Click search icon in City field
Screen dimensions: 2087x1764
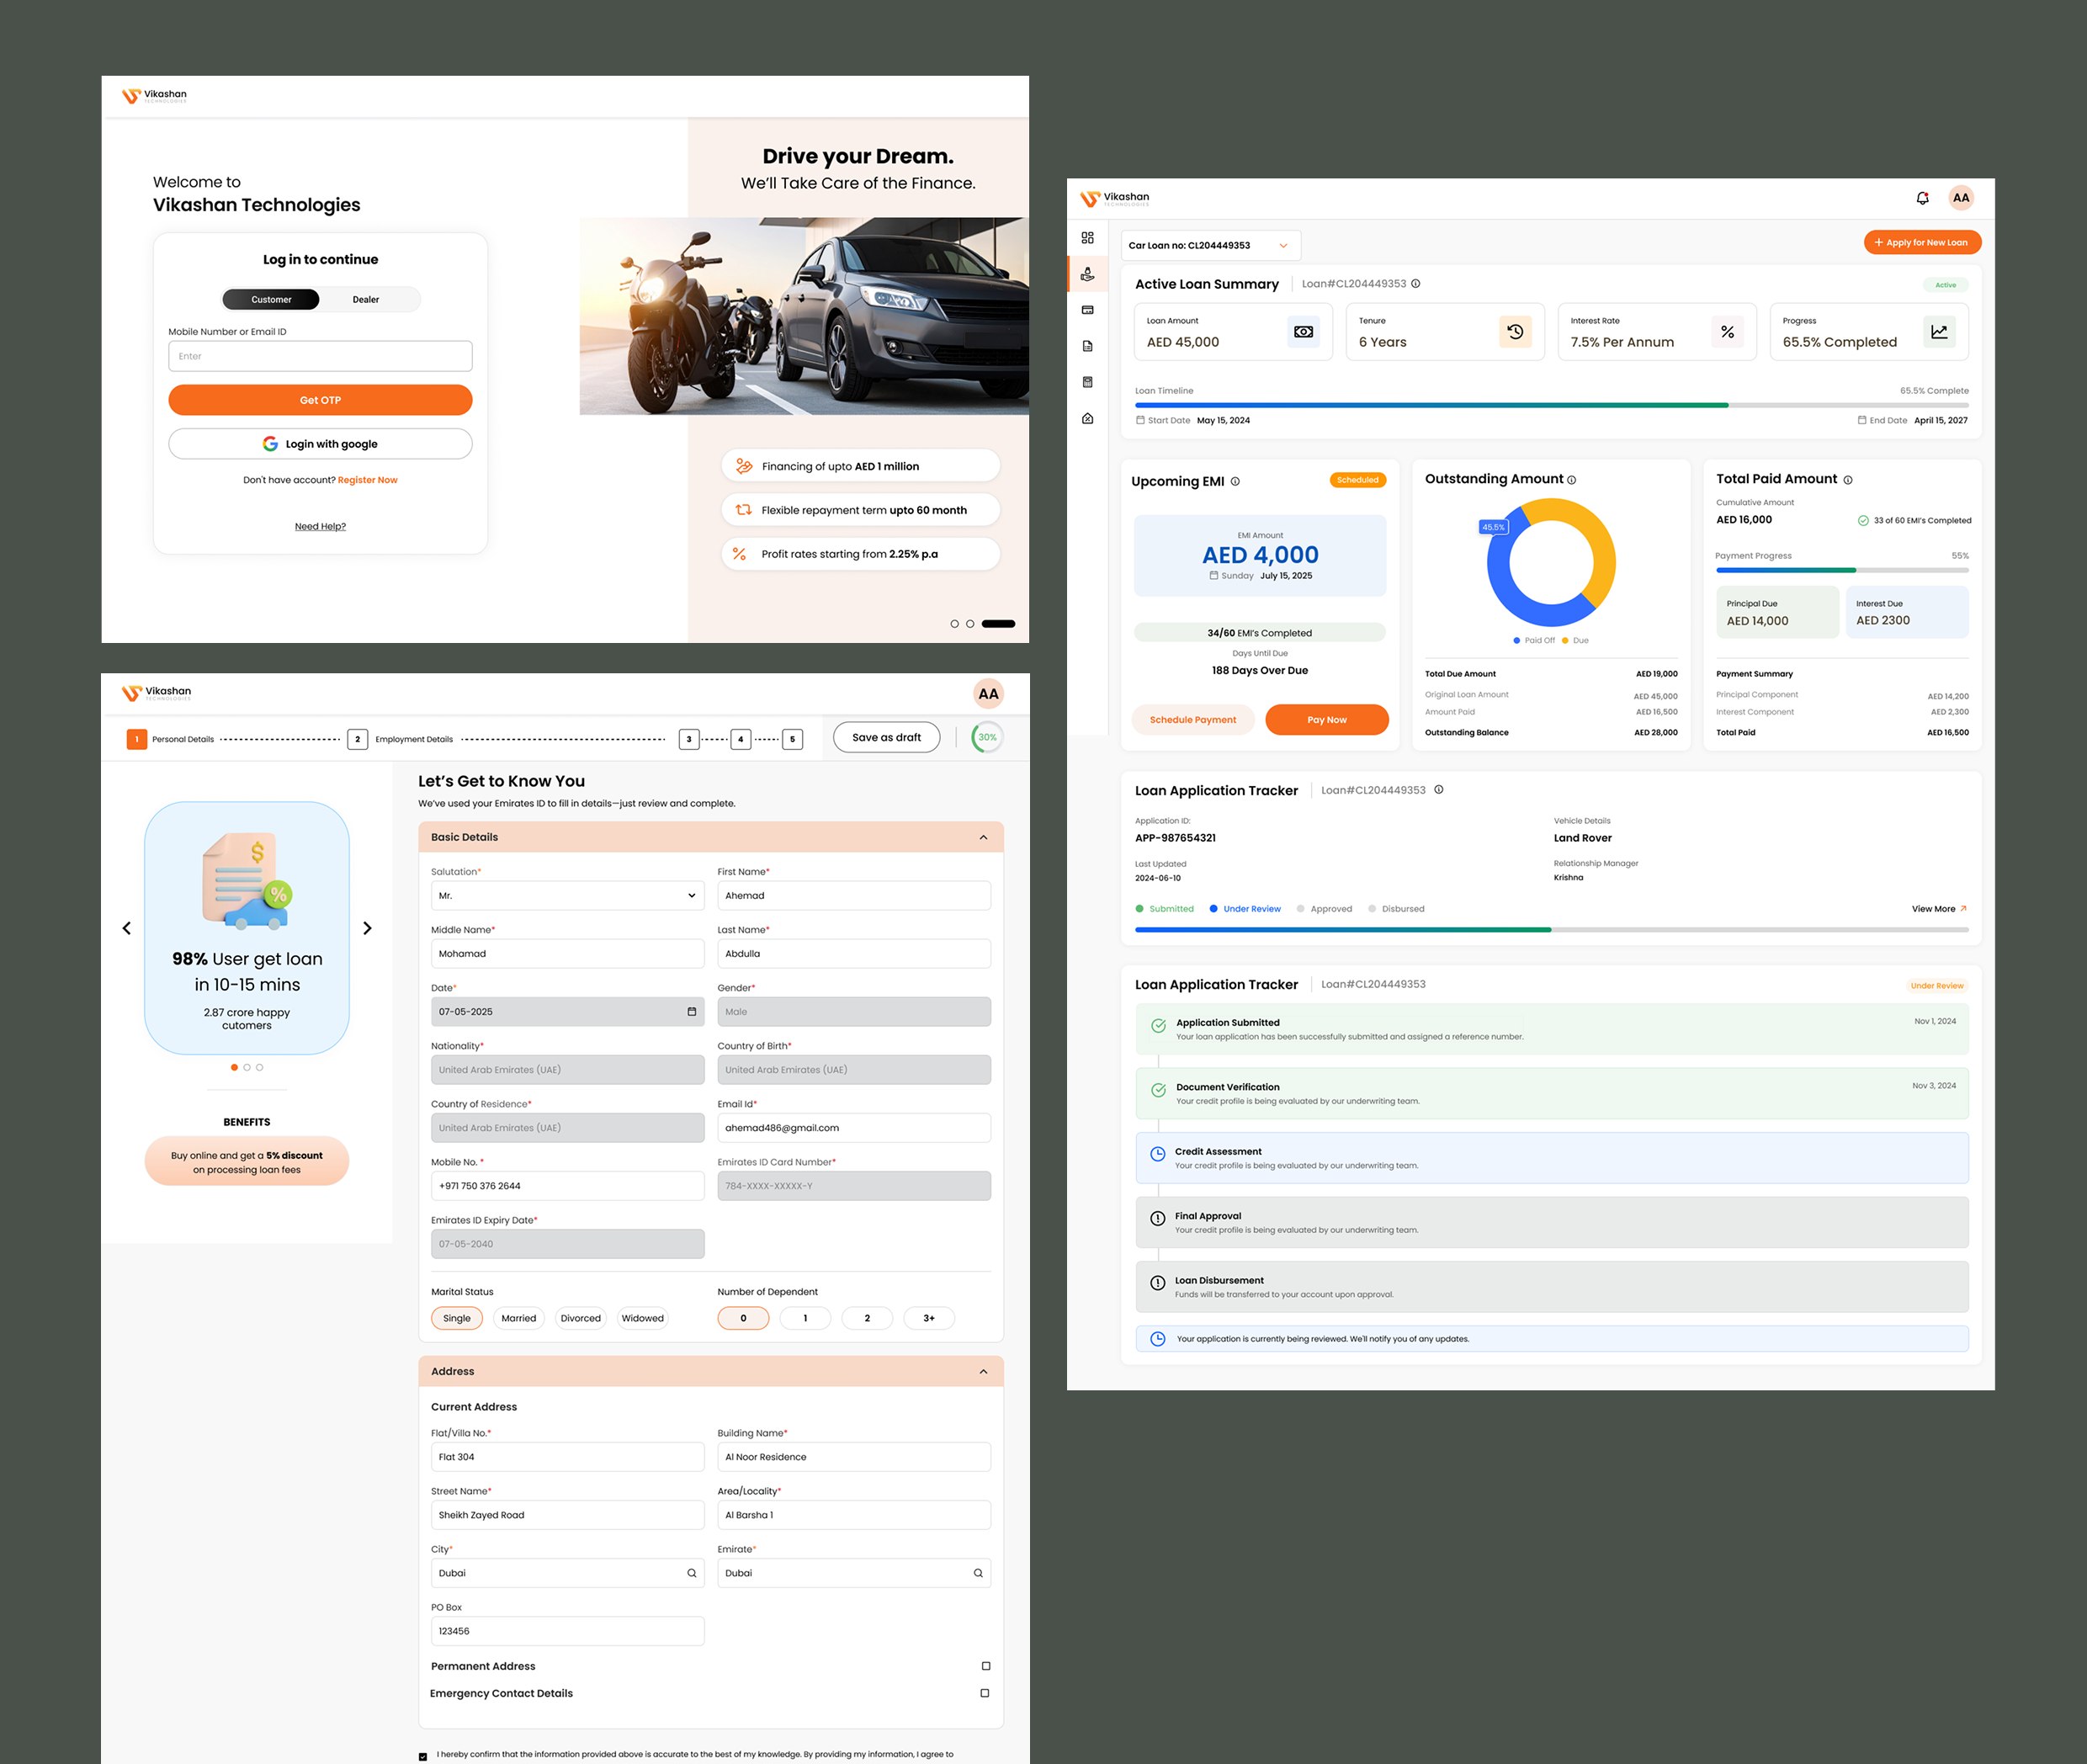tap(691, 1573)
